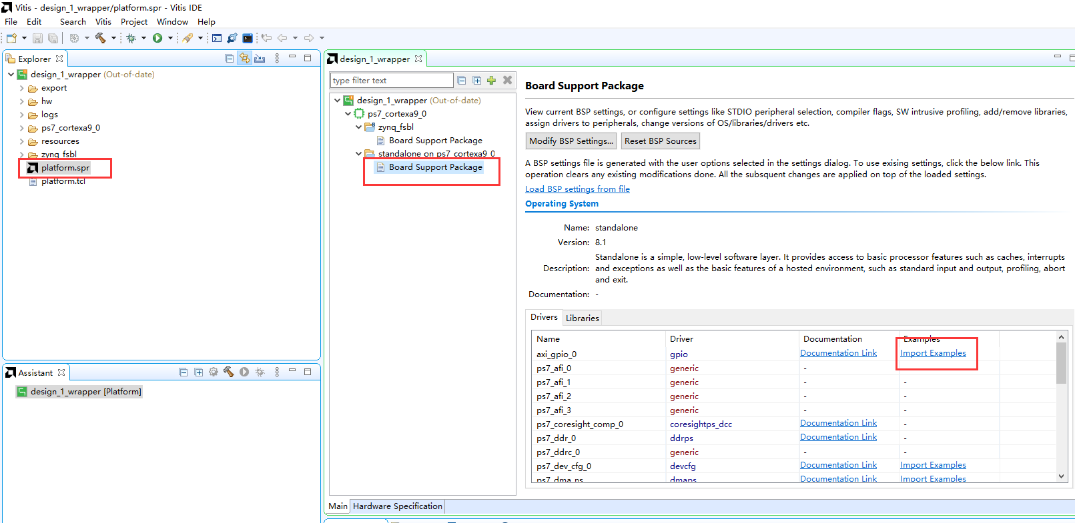
Task: Collapse zynq_fsbl node in platform tree
Action: tap(358, 127)
